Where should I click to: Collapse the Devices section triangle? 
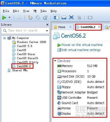[55, 61]
